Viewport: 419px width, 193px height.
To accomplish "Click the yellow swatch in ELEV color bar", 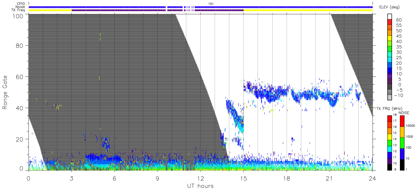I will (390, 38).
